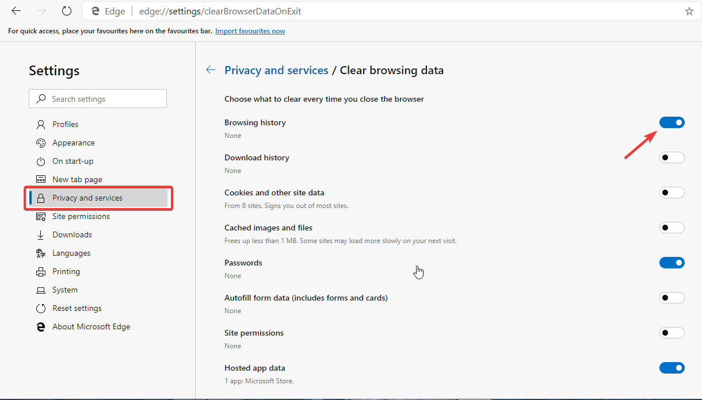Disable Browsing history clearing toggle
The image size is (702, 400).
pos(672,122)
